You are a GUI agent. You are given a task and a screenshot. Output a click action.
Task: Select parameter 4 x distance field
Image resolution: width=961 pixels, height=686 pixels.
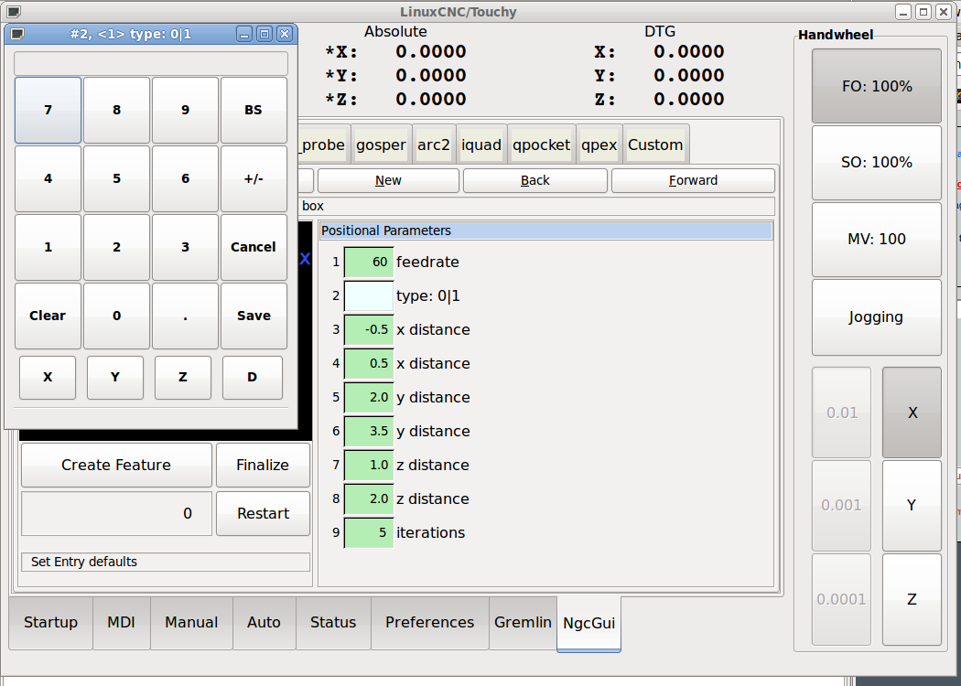pos(368,364)
